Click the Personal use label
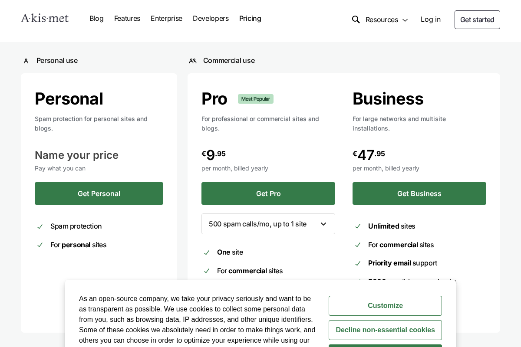This screenshot has width=521, height=347. [x=57, y=60]
